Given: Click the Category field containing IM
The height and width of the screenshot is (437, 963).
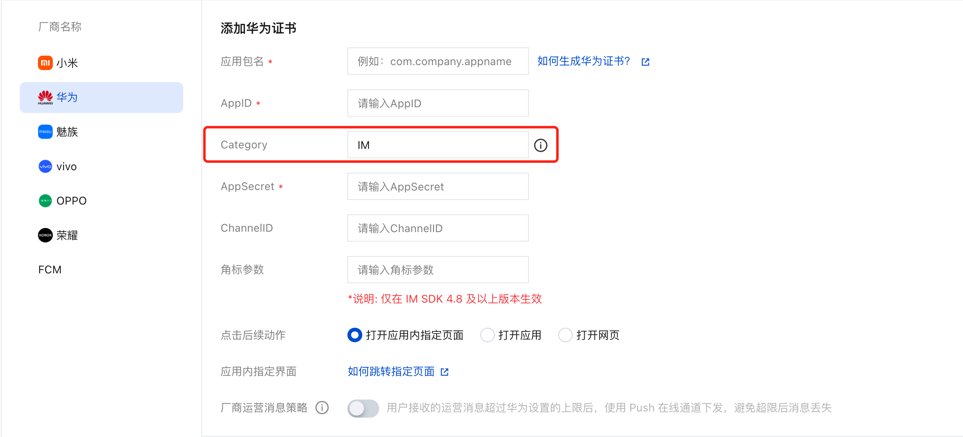Looking at the screenshot, I should coord(438,145).
